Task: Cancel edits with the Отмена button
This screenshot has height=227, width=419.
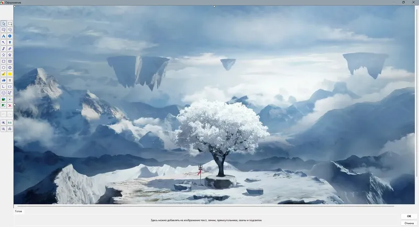Action: click(409, 223)
